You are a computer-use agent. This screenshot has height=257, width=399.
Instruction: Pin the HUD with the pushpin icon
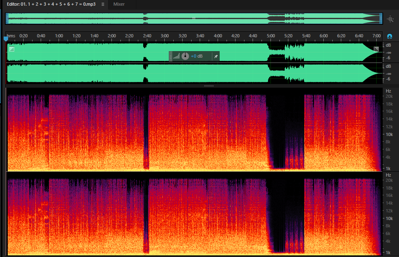click(216, 56)
